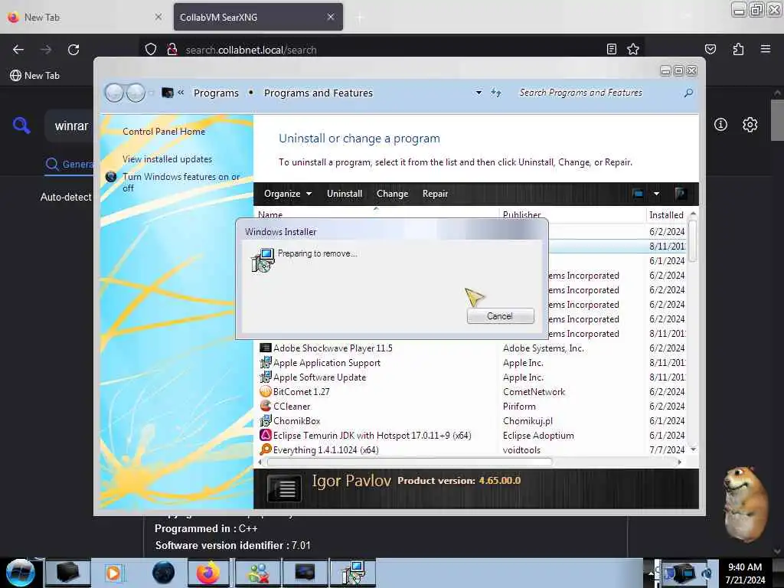
Task: Click the search magnifier in Programs and Features
Action: click(688, 93)
